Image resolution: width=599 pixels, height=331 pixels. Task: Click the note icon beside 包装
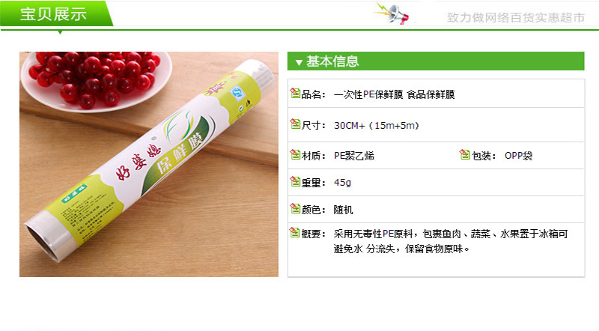pyautogui.click(x=464, y=154)
